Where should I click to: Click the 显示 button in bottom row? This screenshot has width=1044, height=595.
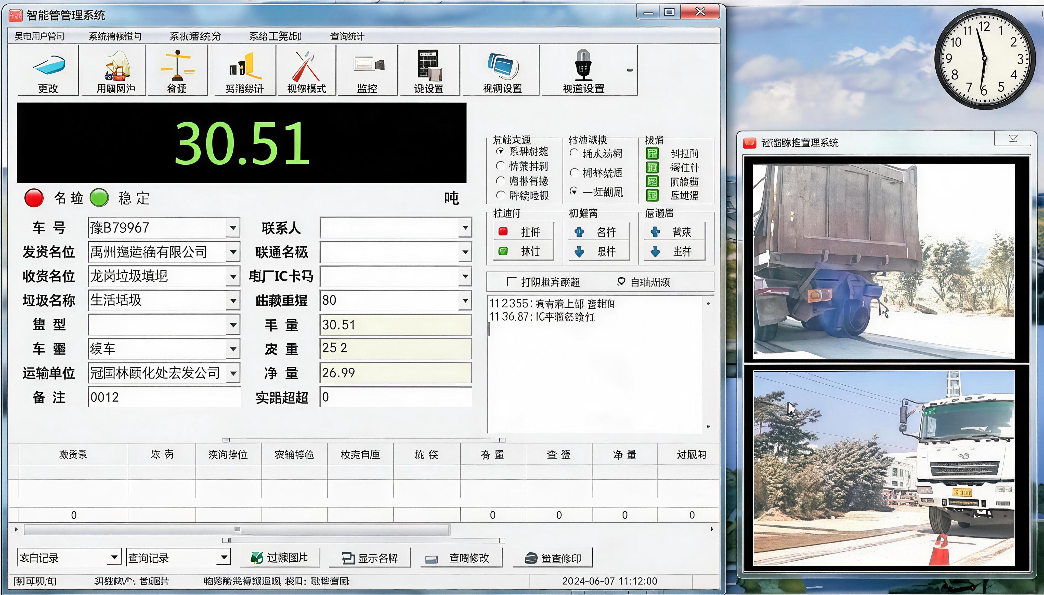pos(370,558)
